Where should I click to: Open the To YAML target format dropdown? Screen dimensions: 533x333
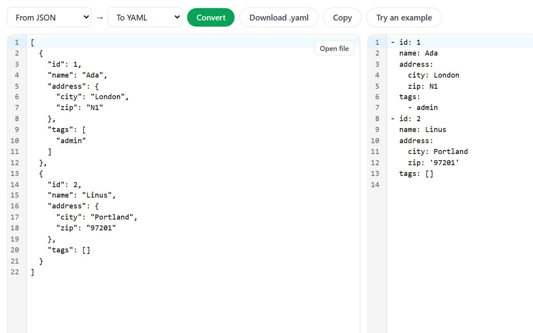tap(145, 17)
